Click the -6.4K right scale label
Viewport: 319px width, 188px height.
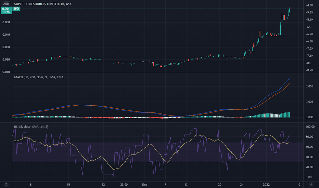click(x=309, y=34)
